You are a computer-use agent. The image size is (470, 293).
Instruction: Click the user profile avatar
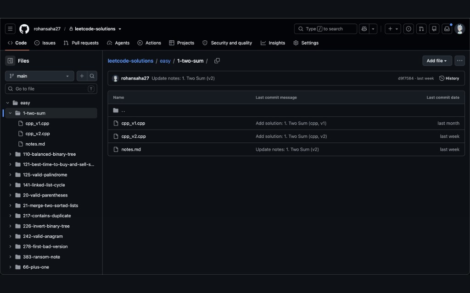tap(459, 29)
